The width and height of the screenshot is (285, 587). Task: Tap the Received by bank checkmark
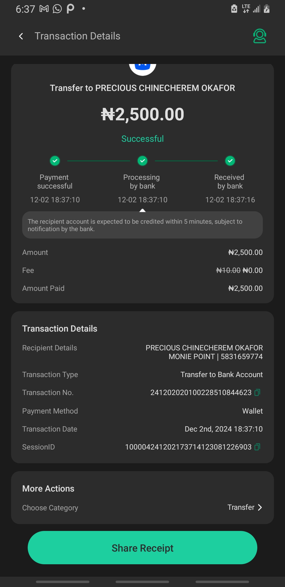(230, 161)
